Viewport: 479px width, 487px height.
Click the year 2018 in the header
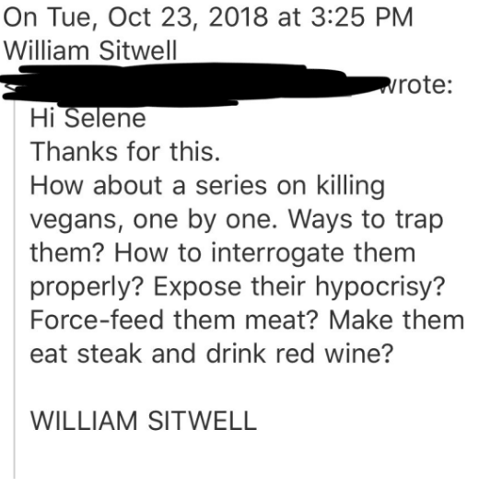[x=238, y=17]
